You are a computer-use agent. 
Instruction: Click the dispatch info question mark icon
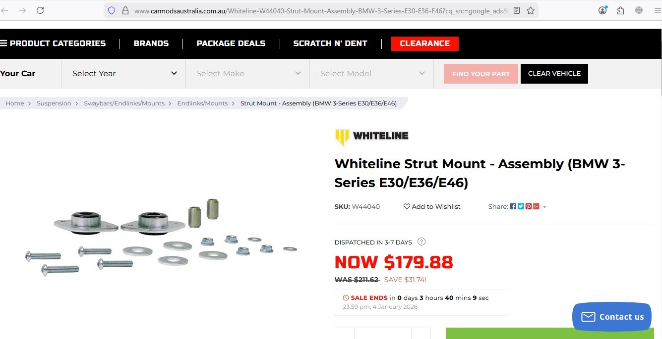(421, 242)
